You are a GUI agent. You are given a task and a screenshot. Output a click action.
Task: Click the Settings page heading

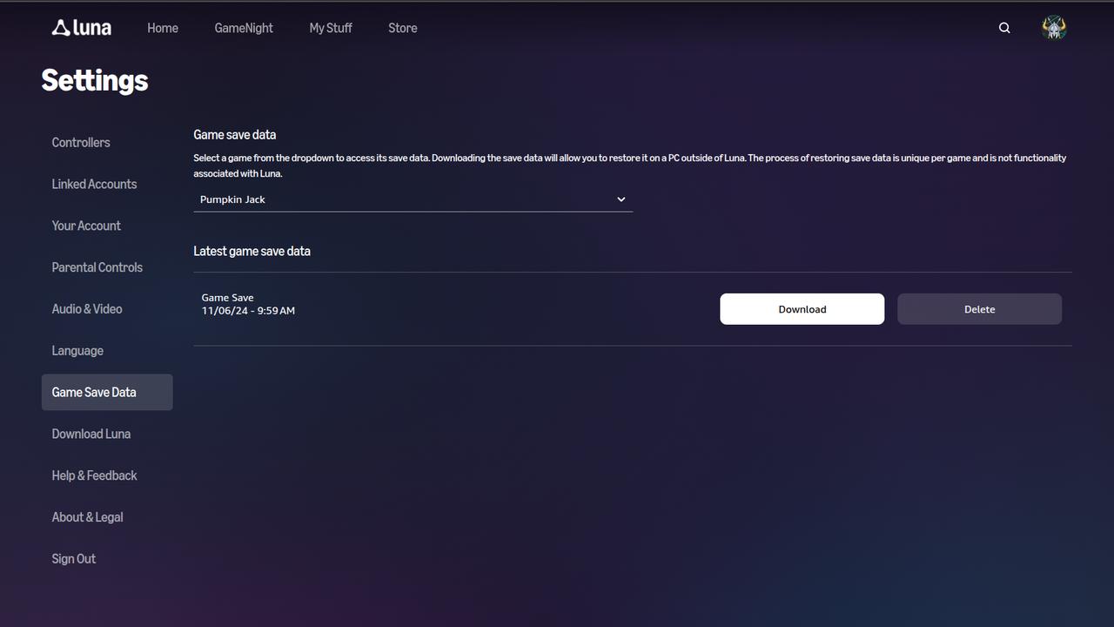(x=95, y=80)
